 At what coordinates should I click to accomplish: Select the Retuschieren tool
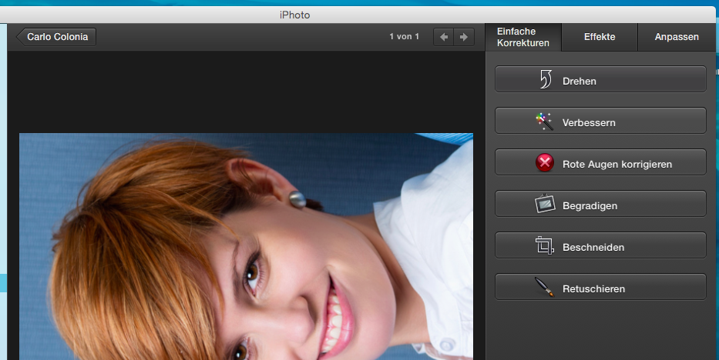click(x=600, y=287)
